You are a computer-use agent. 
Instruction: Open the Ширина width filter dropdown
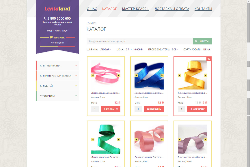[106, 49]
